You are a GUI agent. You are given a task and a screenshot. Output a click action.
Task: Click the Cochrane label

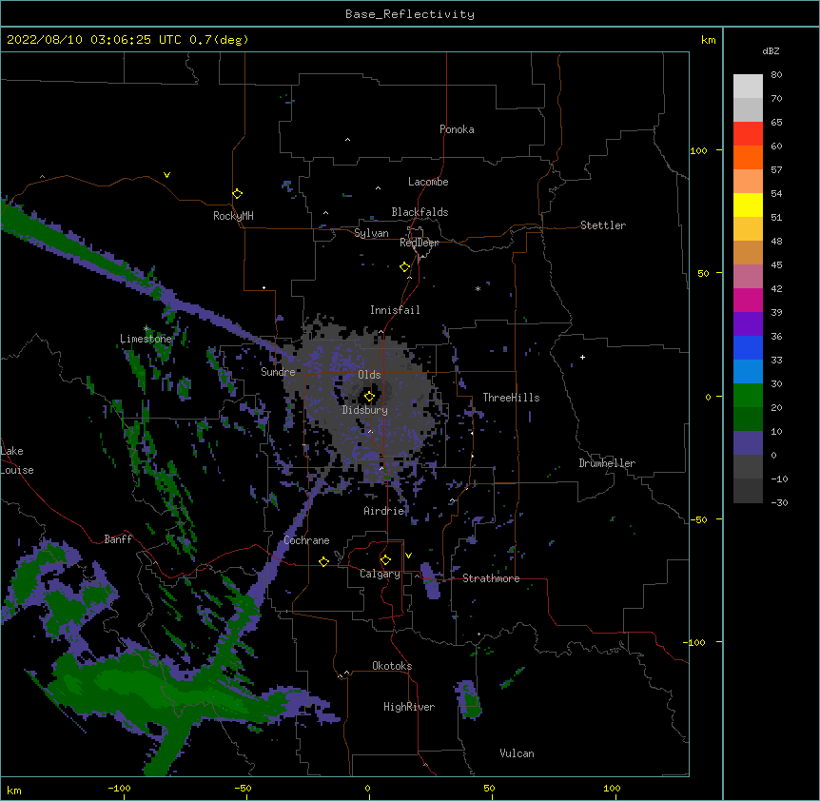click(306, 540)
